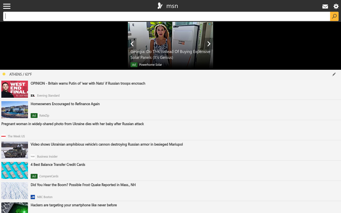Open the mail envelope icon
This screenshot has width=341, height=213.
point(325,6)
